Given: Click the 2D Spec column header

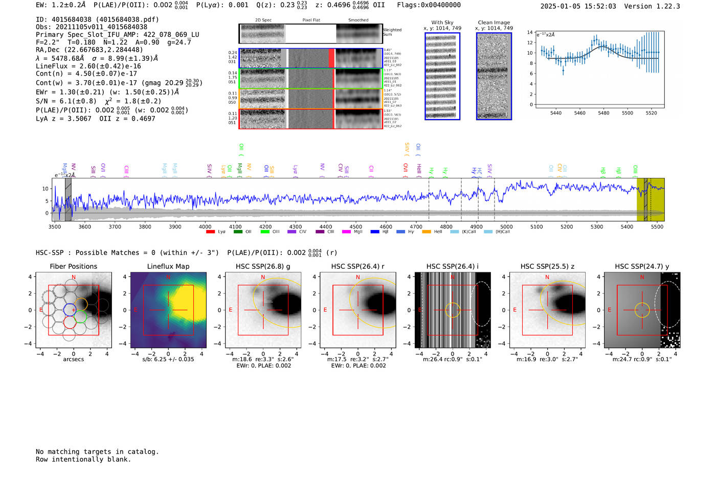Looking at the screenshot, I should [263, 20].
